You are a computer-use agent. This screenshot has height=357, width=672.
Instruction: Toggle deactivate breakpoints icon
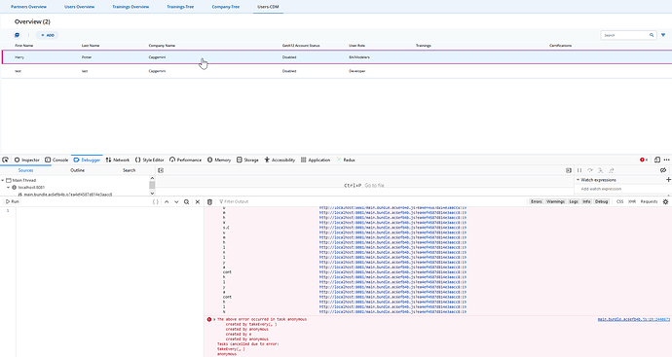pos(663,170)
